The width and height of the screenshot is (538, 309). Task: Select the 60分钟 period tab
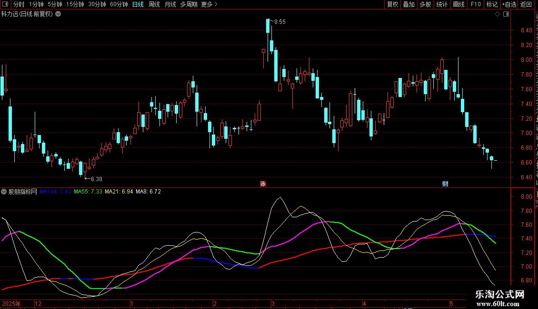(x=119, y=4)
